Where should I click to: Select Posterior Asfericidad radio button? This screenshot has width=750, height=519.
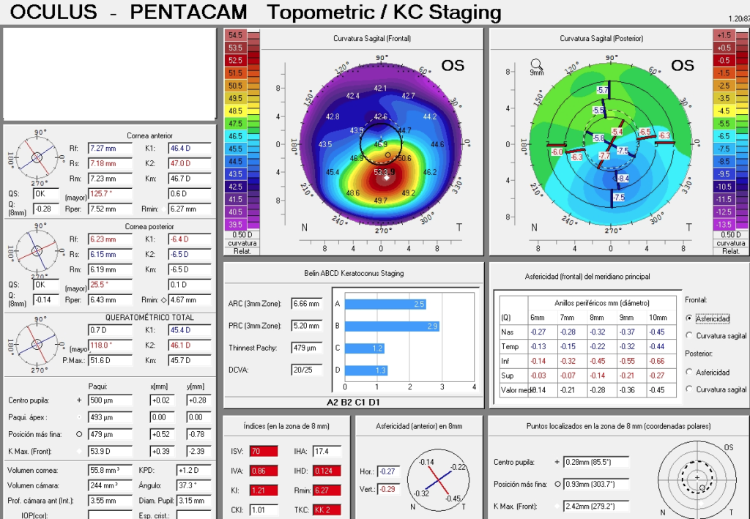click(689, 372)
